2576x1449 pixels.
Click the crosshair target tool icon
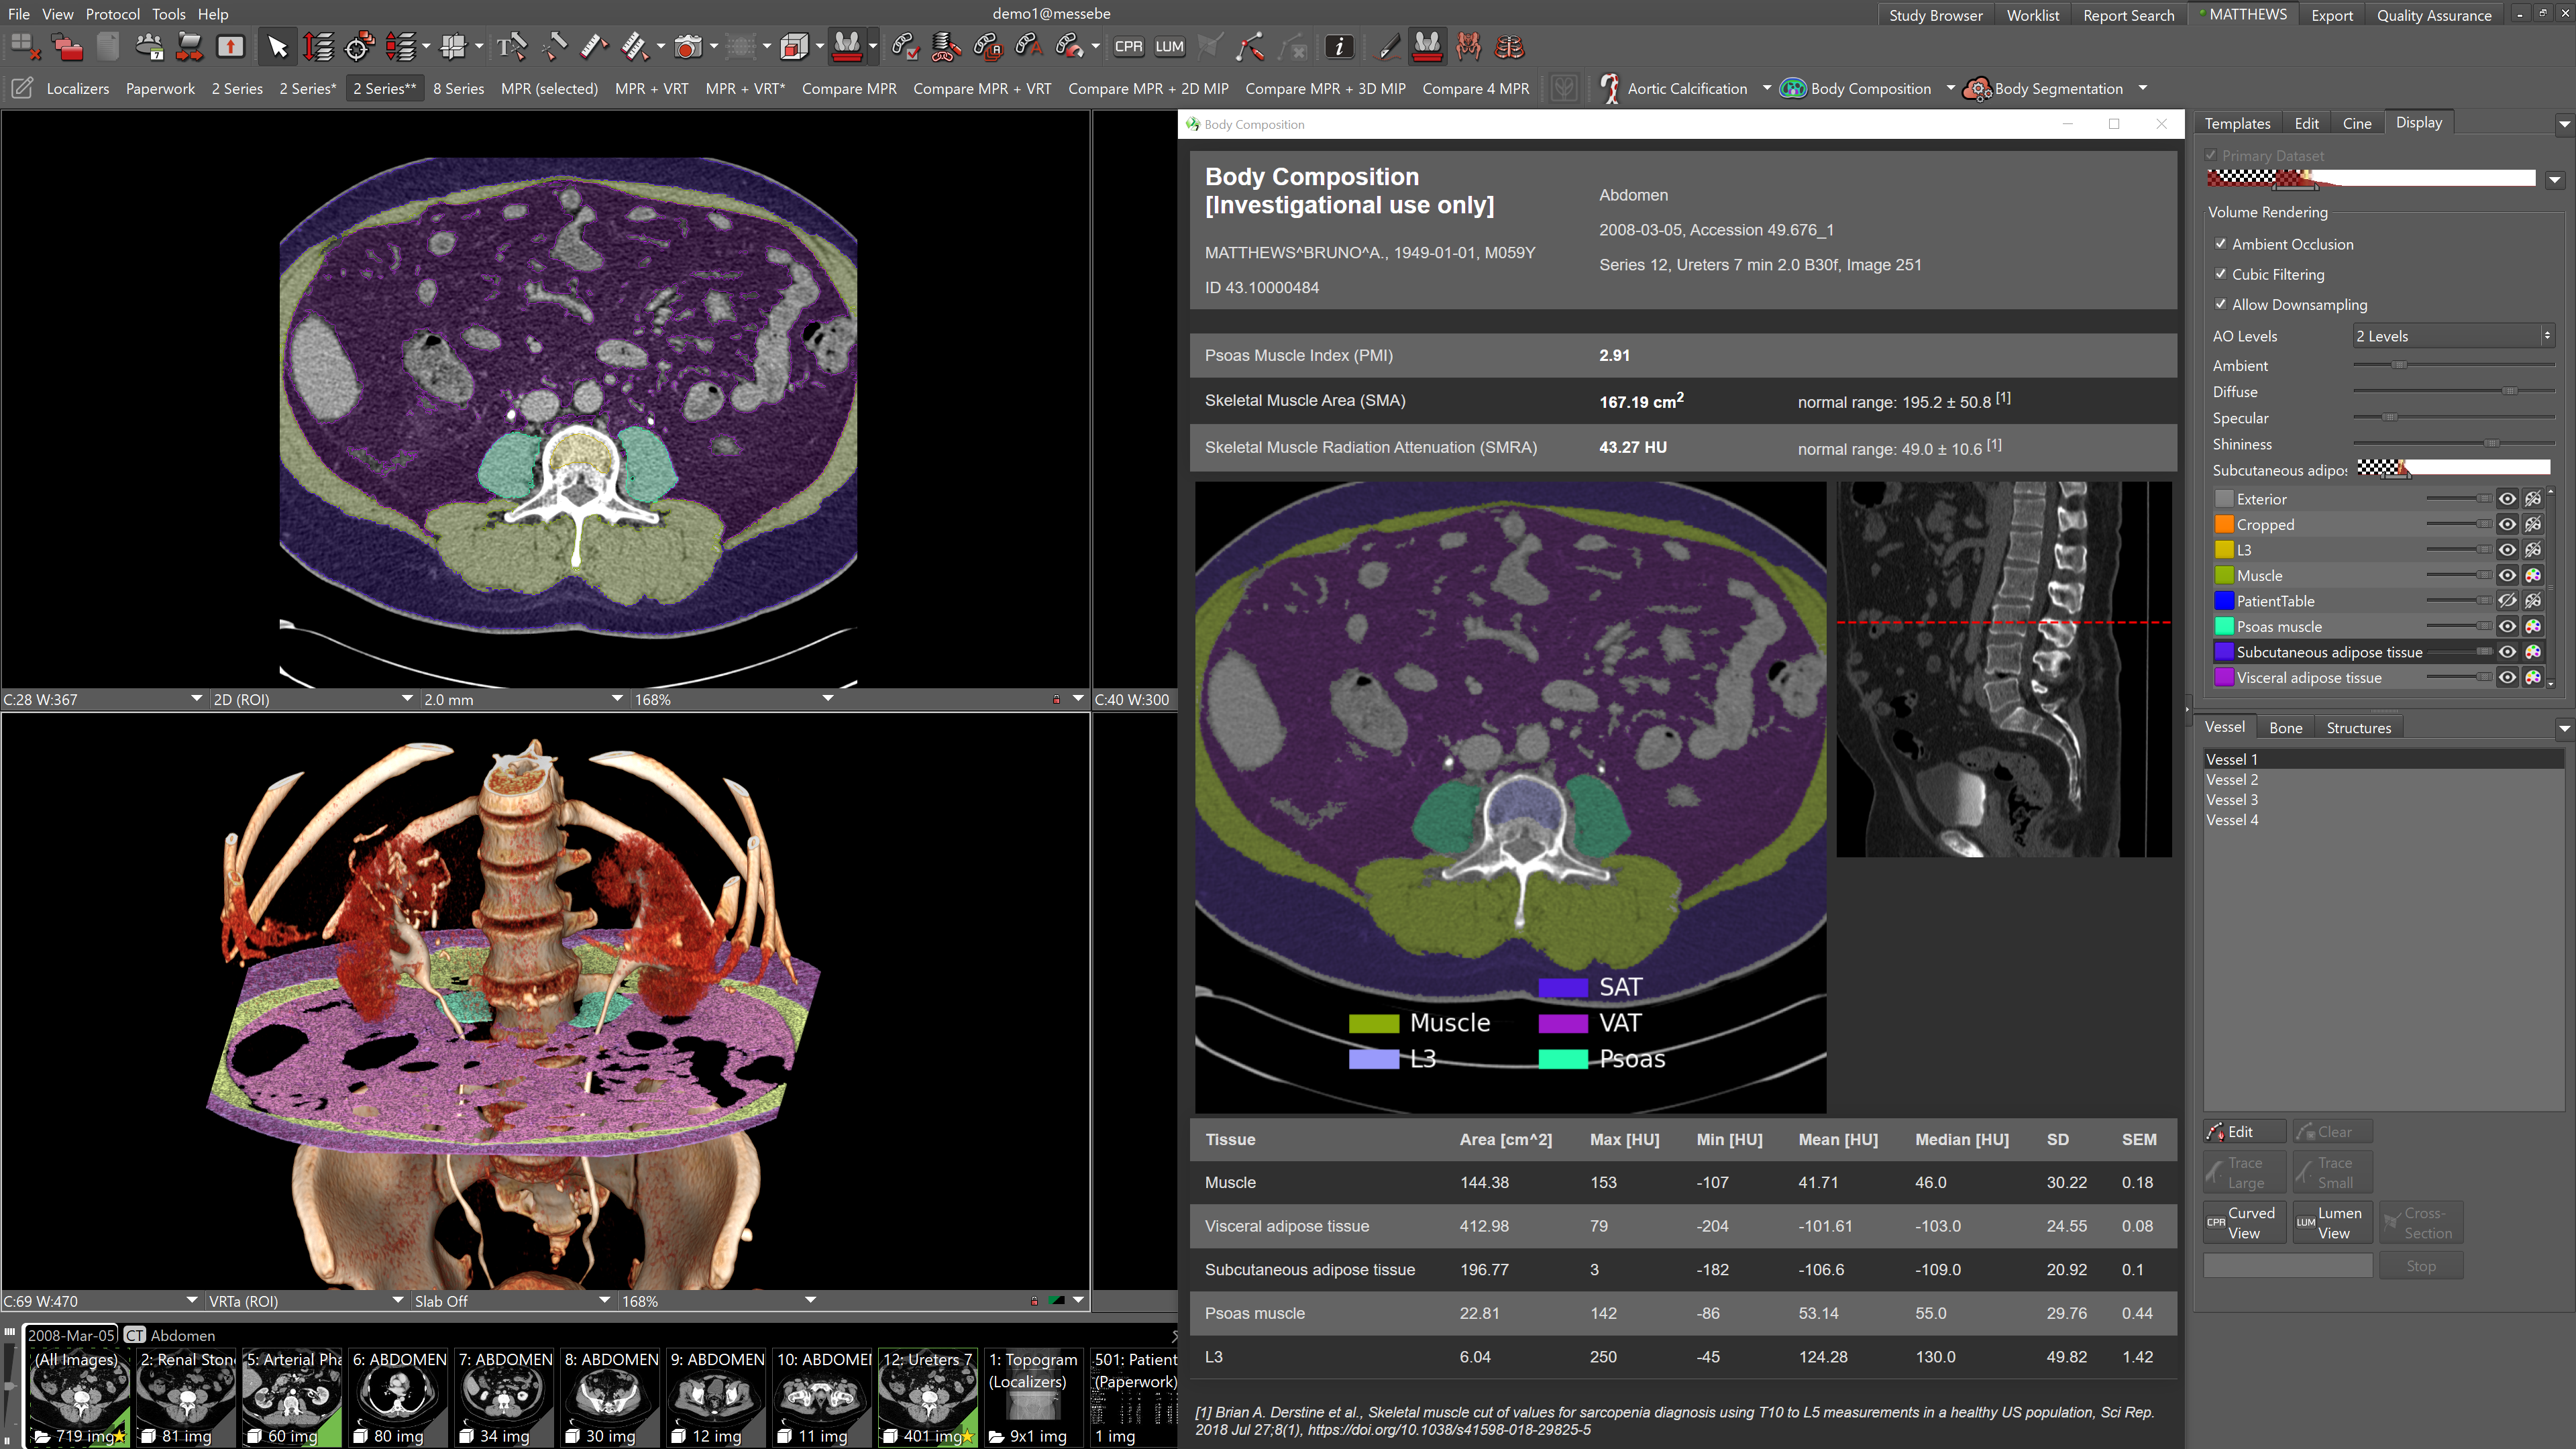(x=359, y=47)
